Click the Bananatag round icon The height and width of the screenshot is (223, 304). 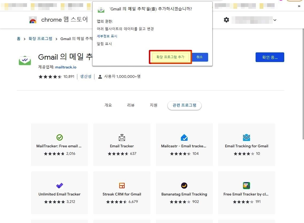(x=184, y=186)
